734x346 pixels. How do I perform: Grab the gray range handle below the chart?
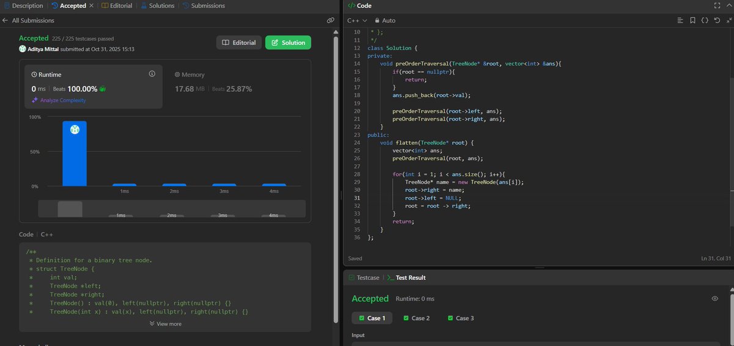(x=70, y=208)
